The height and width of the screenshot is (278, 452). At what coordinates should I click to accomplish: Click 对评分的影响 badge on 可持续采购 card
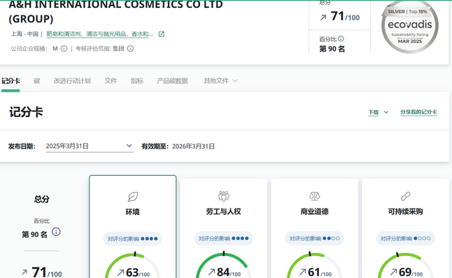(405, 239)
